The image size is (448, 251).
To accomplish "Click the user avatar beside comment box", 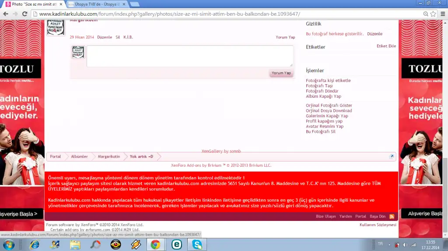I will [x=78, y=52].
